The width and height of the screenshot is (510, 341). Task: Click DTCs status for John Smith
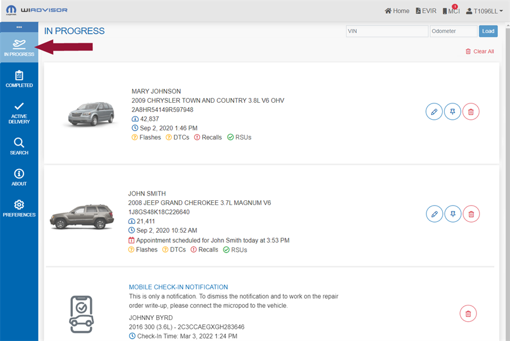point(174,250)
